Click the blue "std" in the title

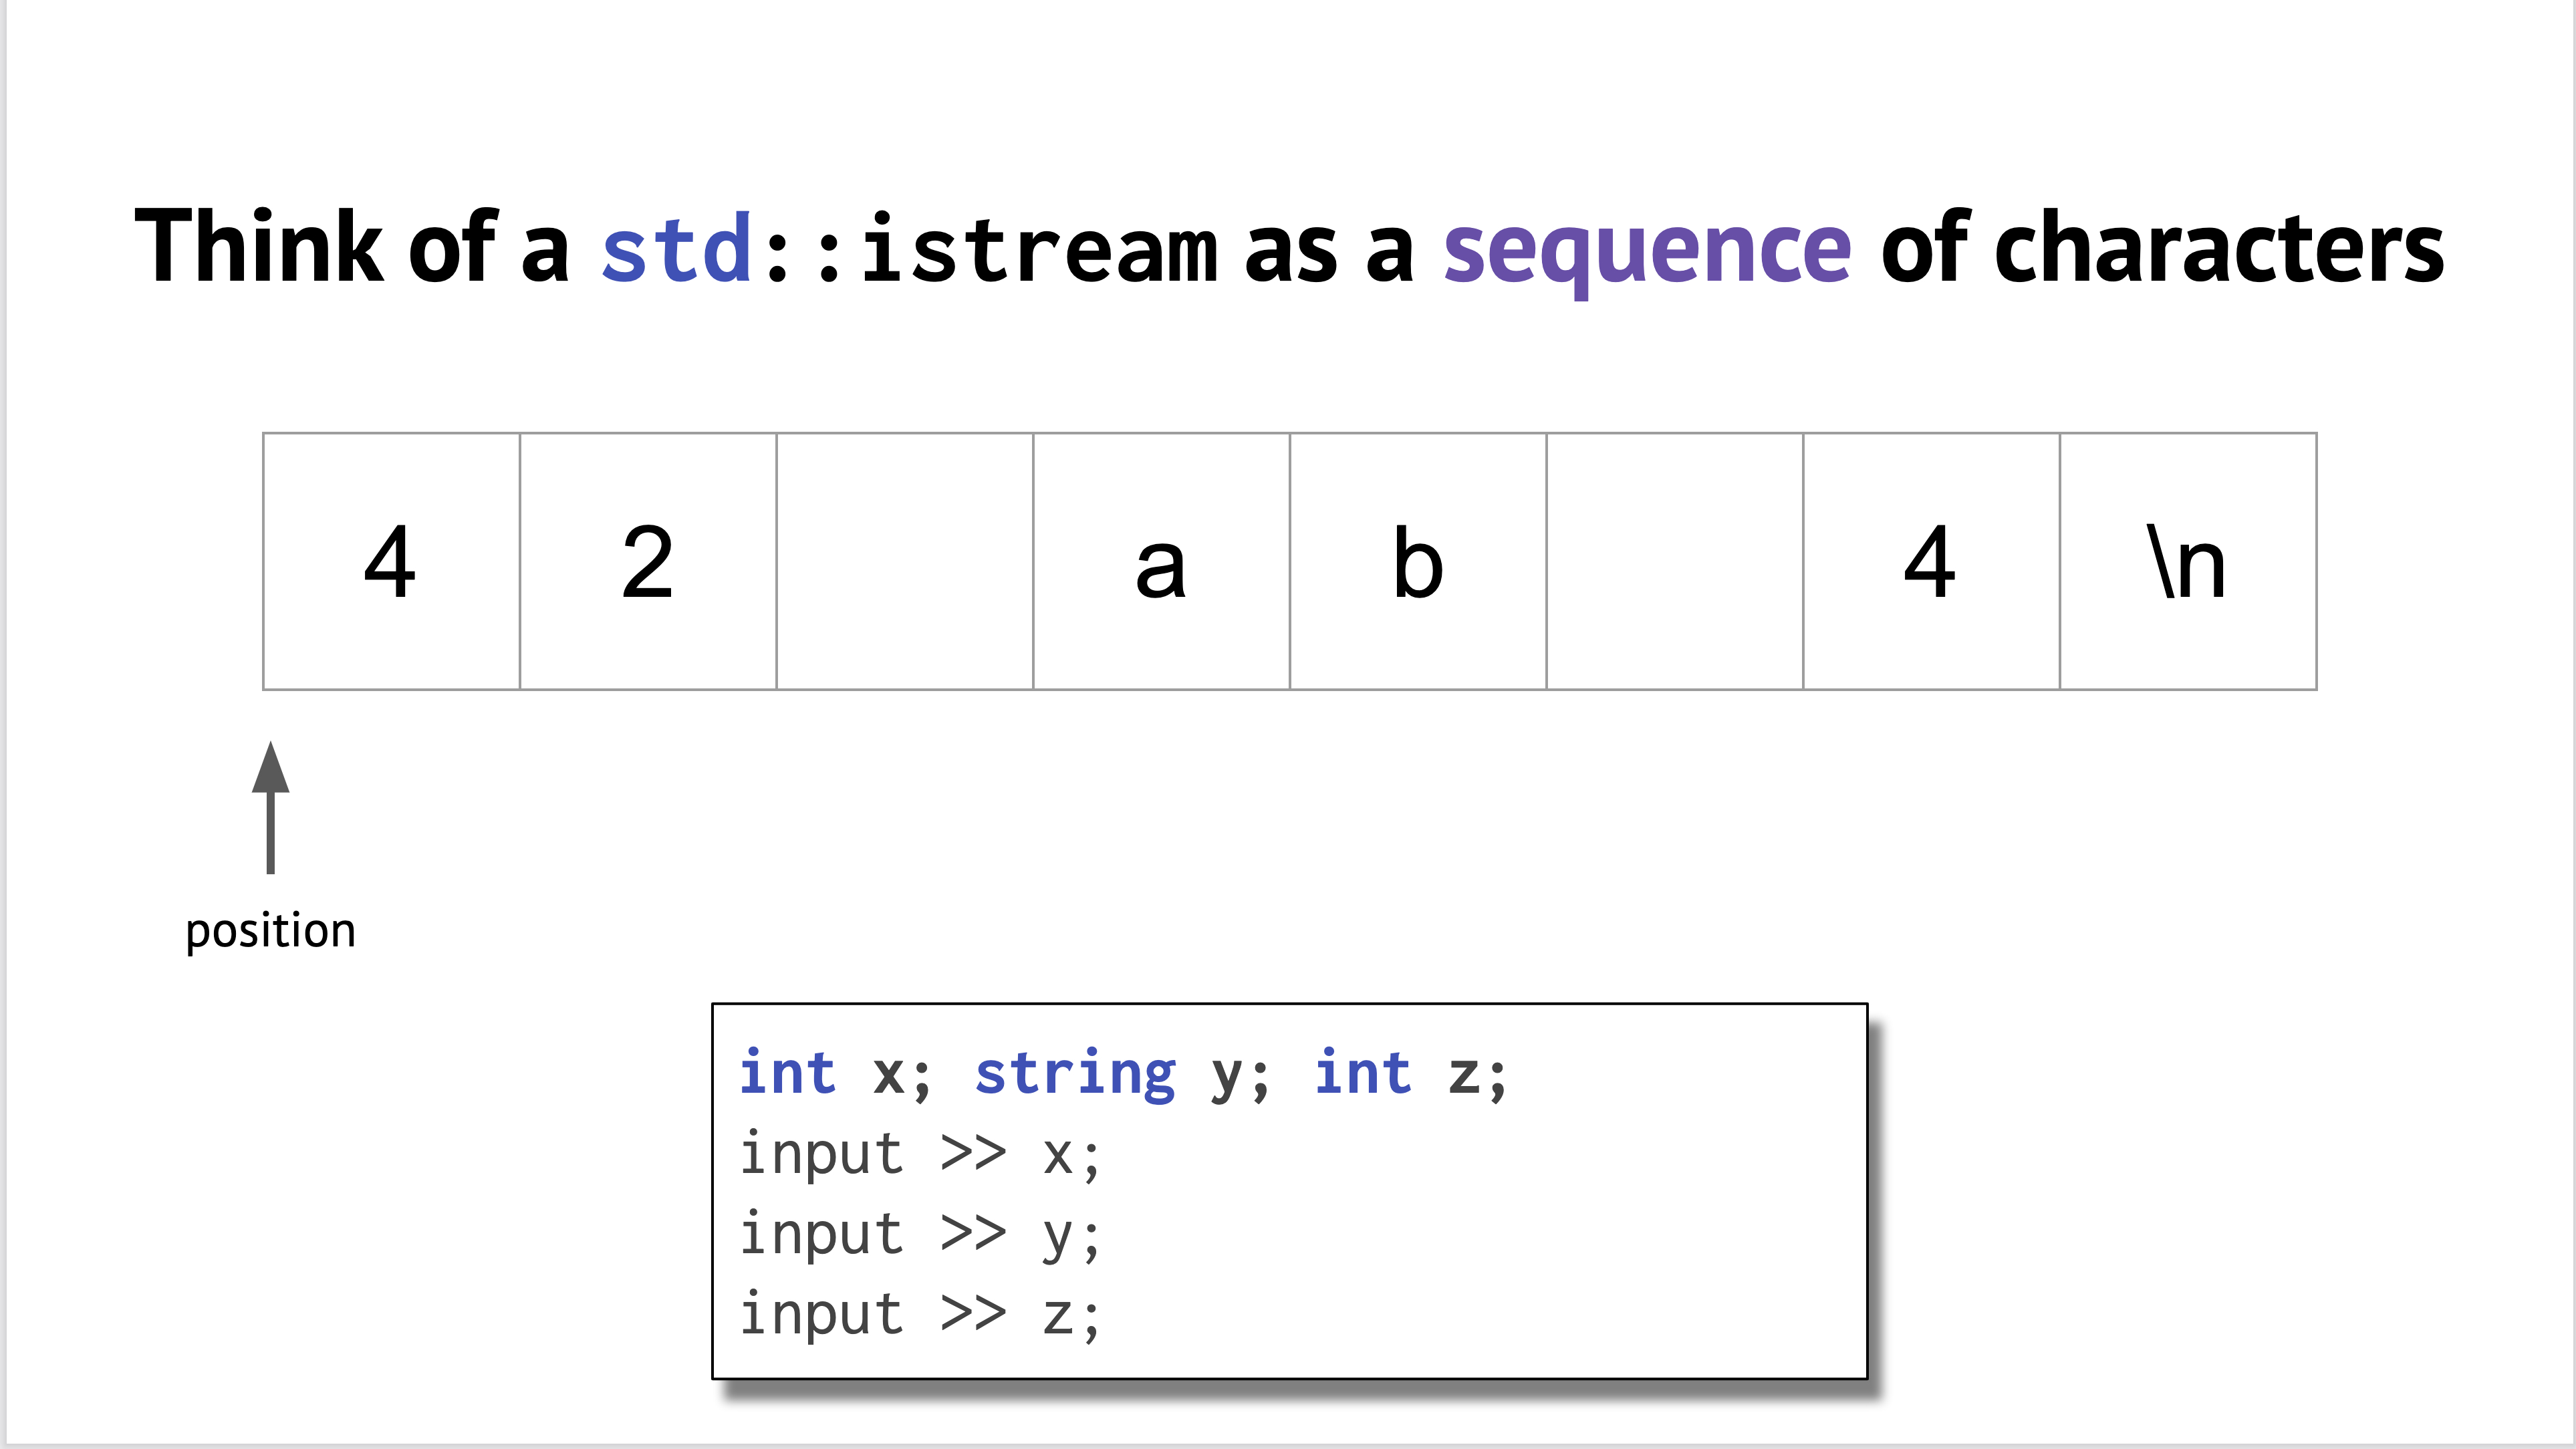(677, 247)
